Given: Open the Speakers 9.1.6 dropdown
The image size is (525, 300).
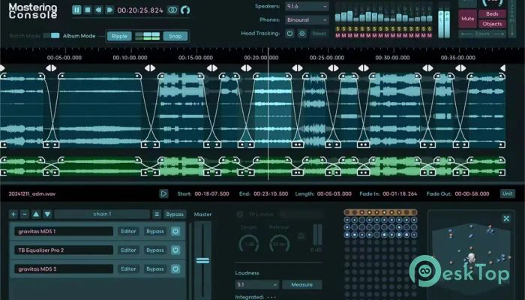Looking at the screenshot, I should [306, 6].
